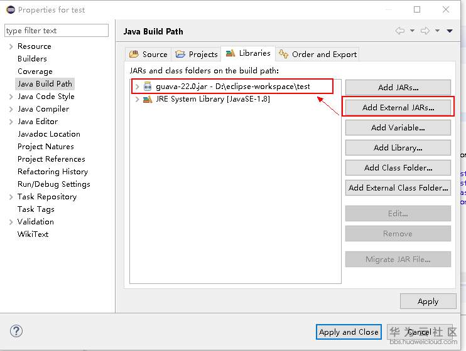
Task: Expand the JRE System Library entry
Action: (x=137, y=99)
